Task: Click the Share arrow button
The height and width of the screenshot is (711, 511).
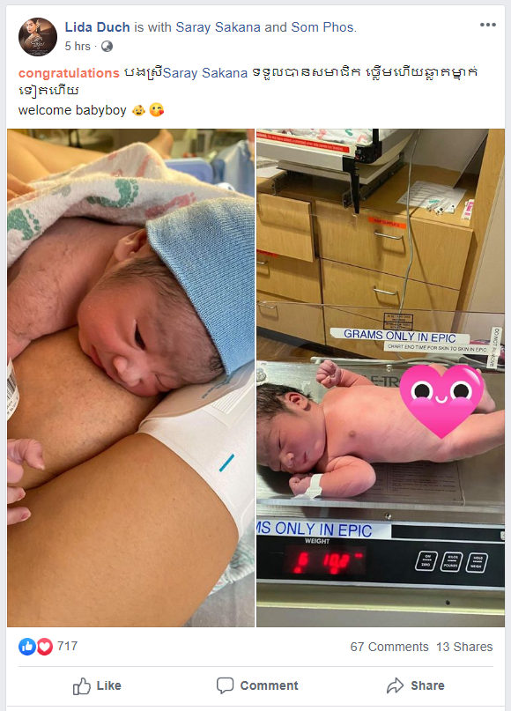Action: (415, 685)
